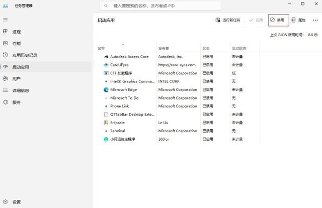Switch to 性能 (Performance) page
Screen dimensions: 322x208
click(x=46, y=43)
